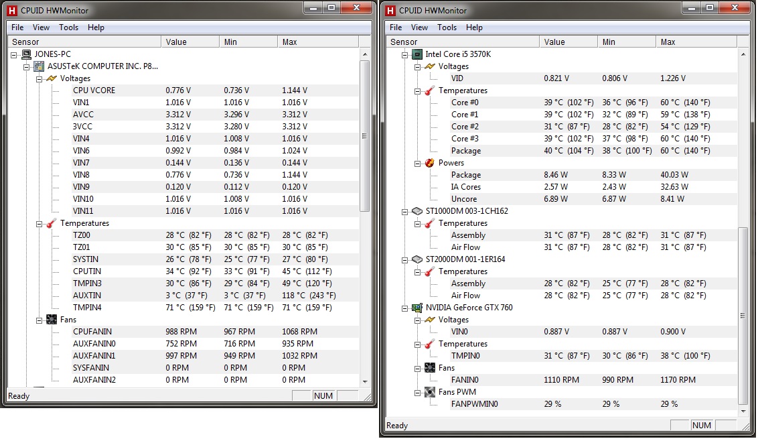Collapse Powers group under Intel Core i5
Viewport: 758px width, 441px height.
417,164
